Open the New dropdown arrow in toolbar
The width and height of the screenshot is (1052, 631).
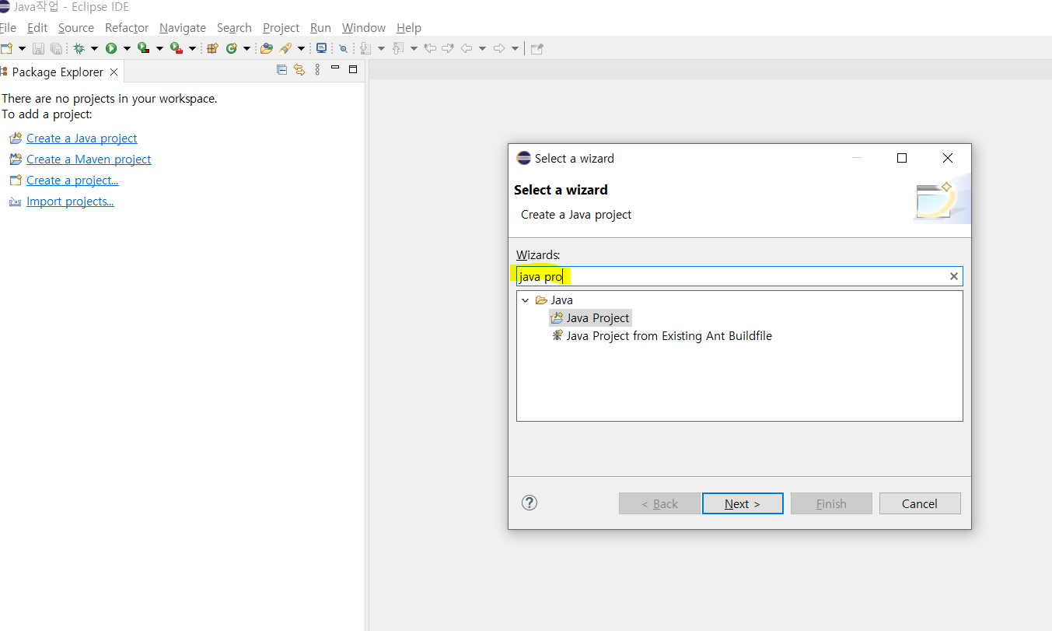click(22, 48)
